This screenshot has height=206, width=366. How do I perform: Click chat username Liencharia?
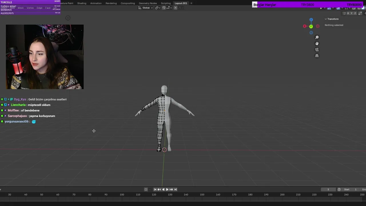coord(18,105)
